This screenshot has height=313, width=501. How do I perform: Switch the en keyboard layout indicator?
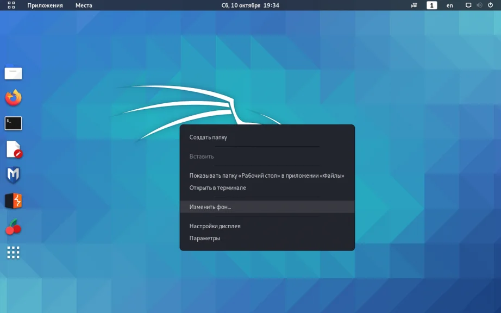[x=449, y=5]
